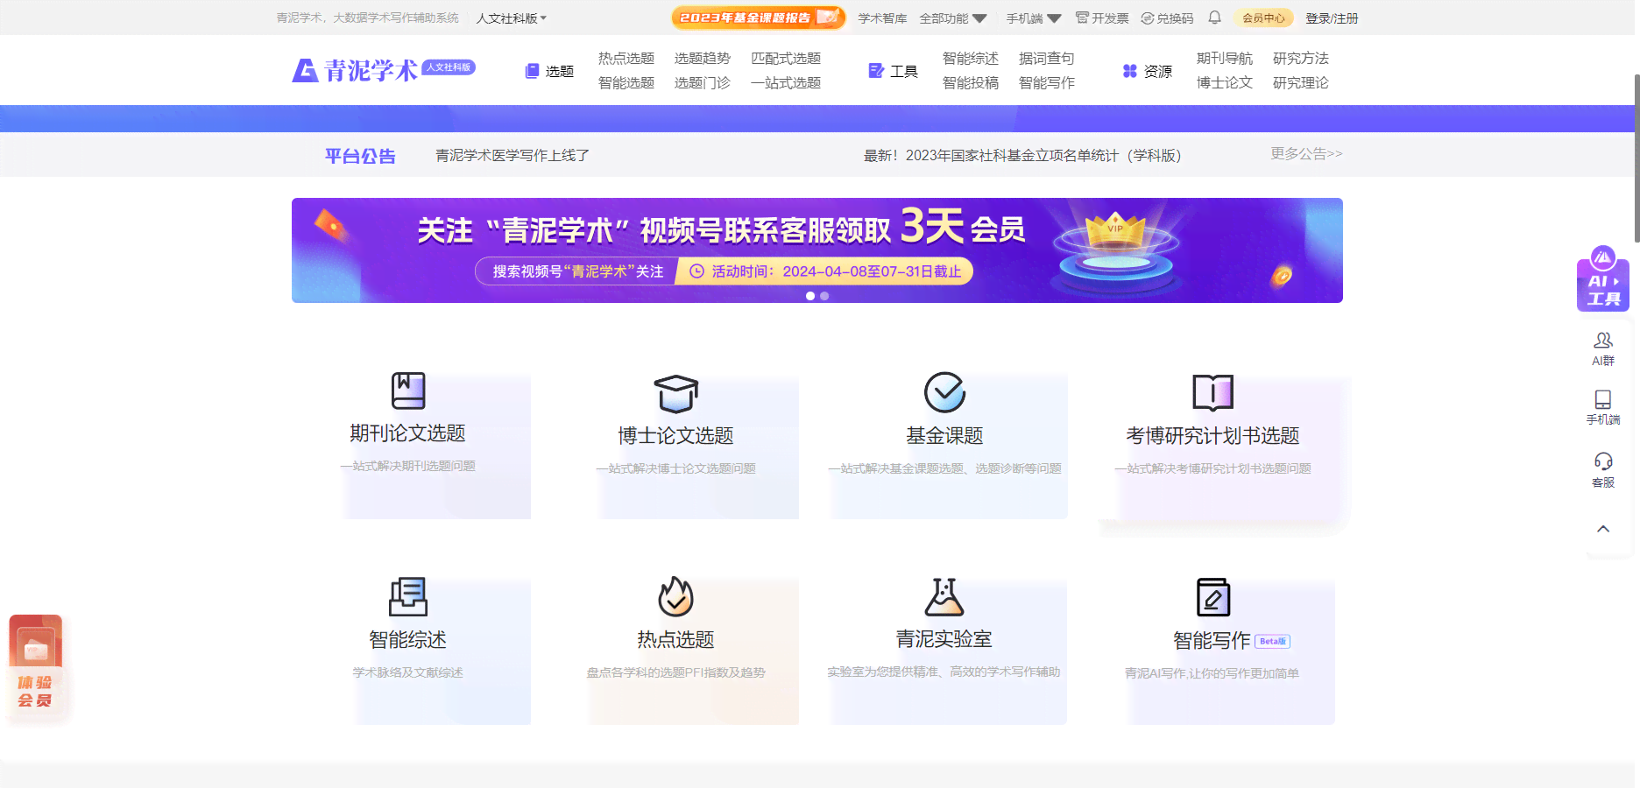Select the first banner carousel dot
1640x788 pixels.
[x=810, y=296]
